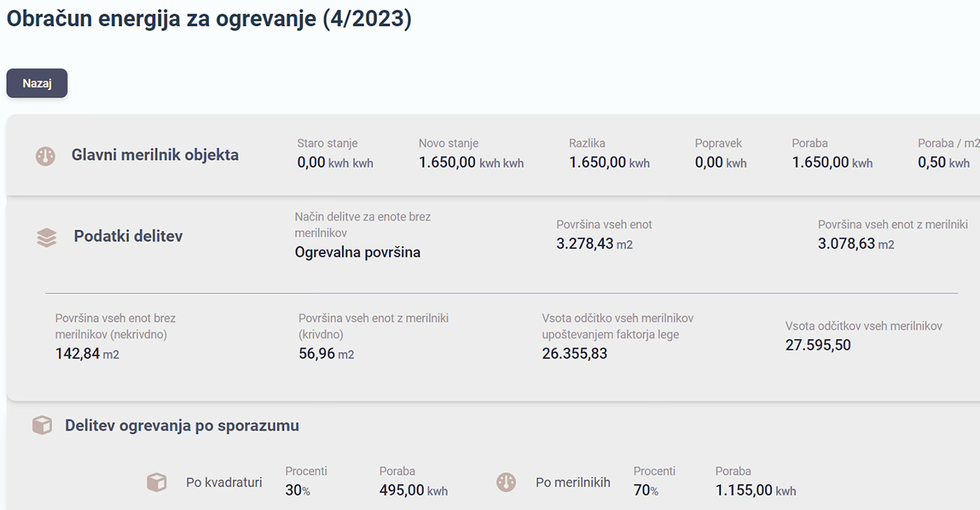This screenshot has height=510, width=980.
Task: Click the layers icon beside Podatki delitev
Action: click(46, 237)
